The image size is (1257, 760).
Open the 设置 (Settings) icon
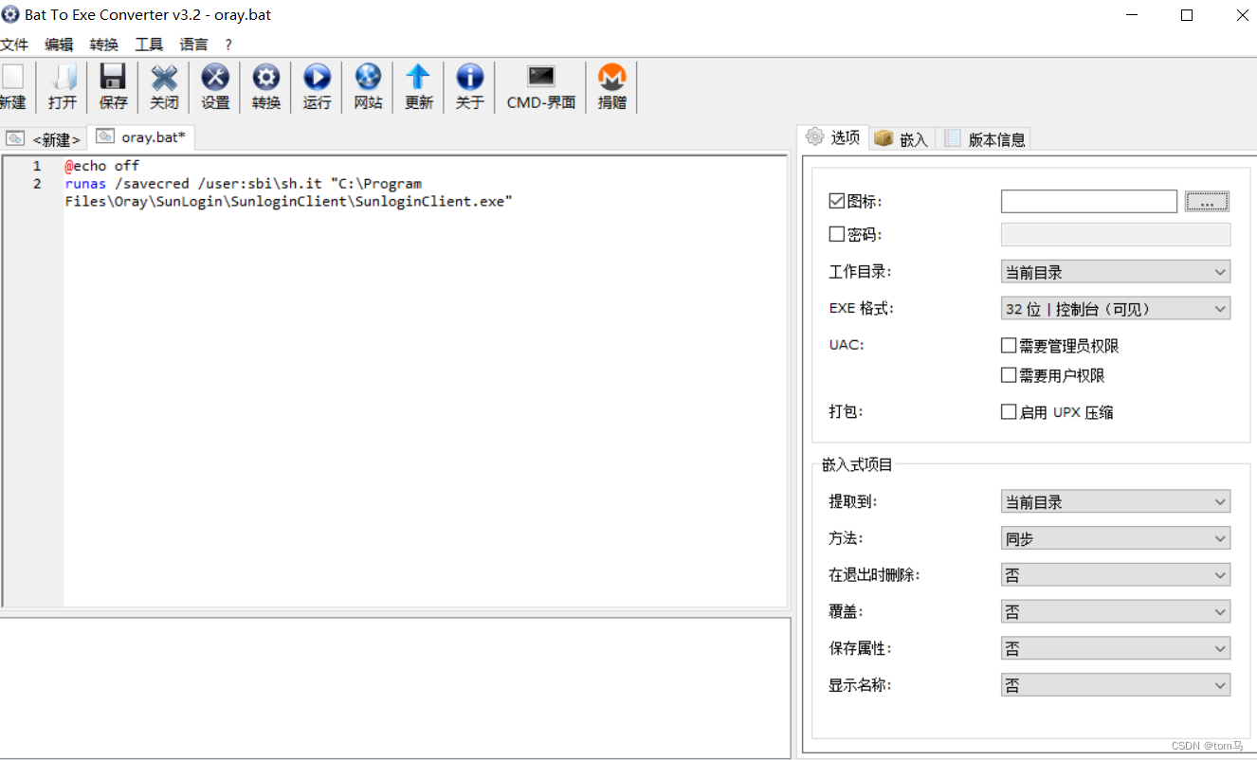tap(215, 86)
